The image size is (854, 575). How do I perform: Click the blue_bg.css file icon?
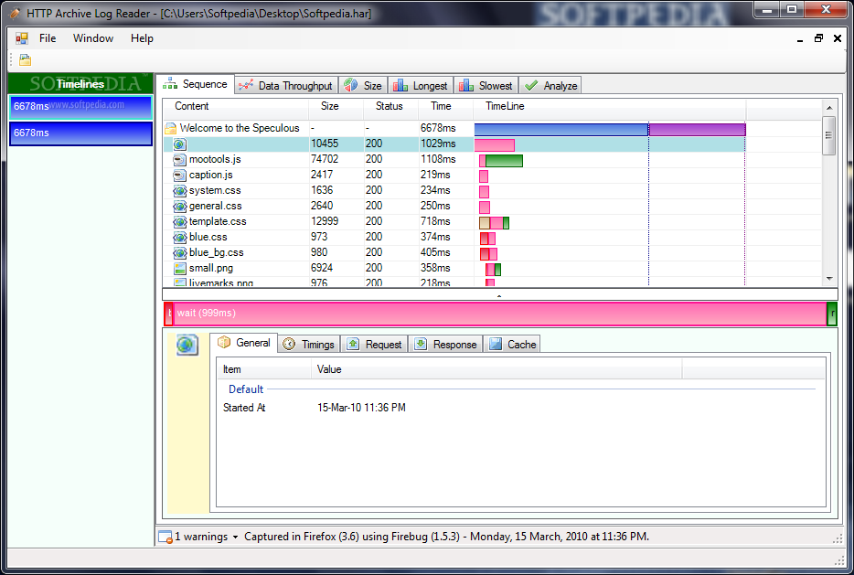(x=180, y=253)
